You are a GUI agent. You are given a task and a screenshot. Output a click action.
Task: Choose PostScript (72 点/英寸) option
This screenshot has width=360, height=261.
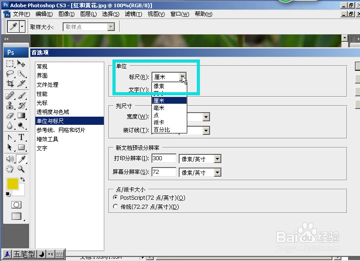click(116, 197)
